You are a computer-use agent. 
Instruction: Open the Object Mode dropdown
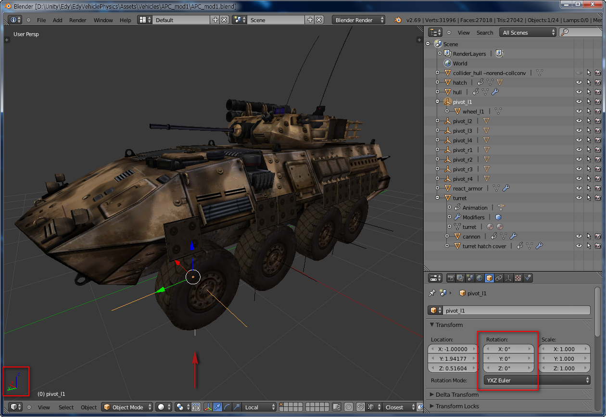127,407
